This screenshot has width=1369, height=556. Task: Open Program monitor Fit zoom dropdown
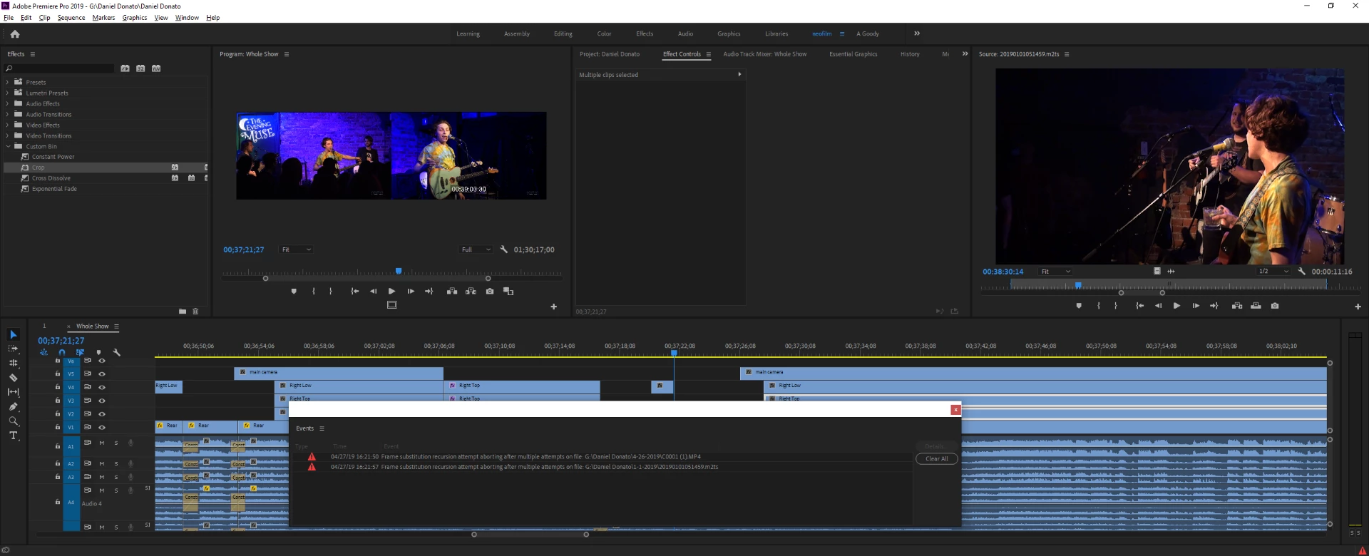(x=296, y=249)
